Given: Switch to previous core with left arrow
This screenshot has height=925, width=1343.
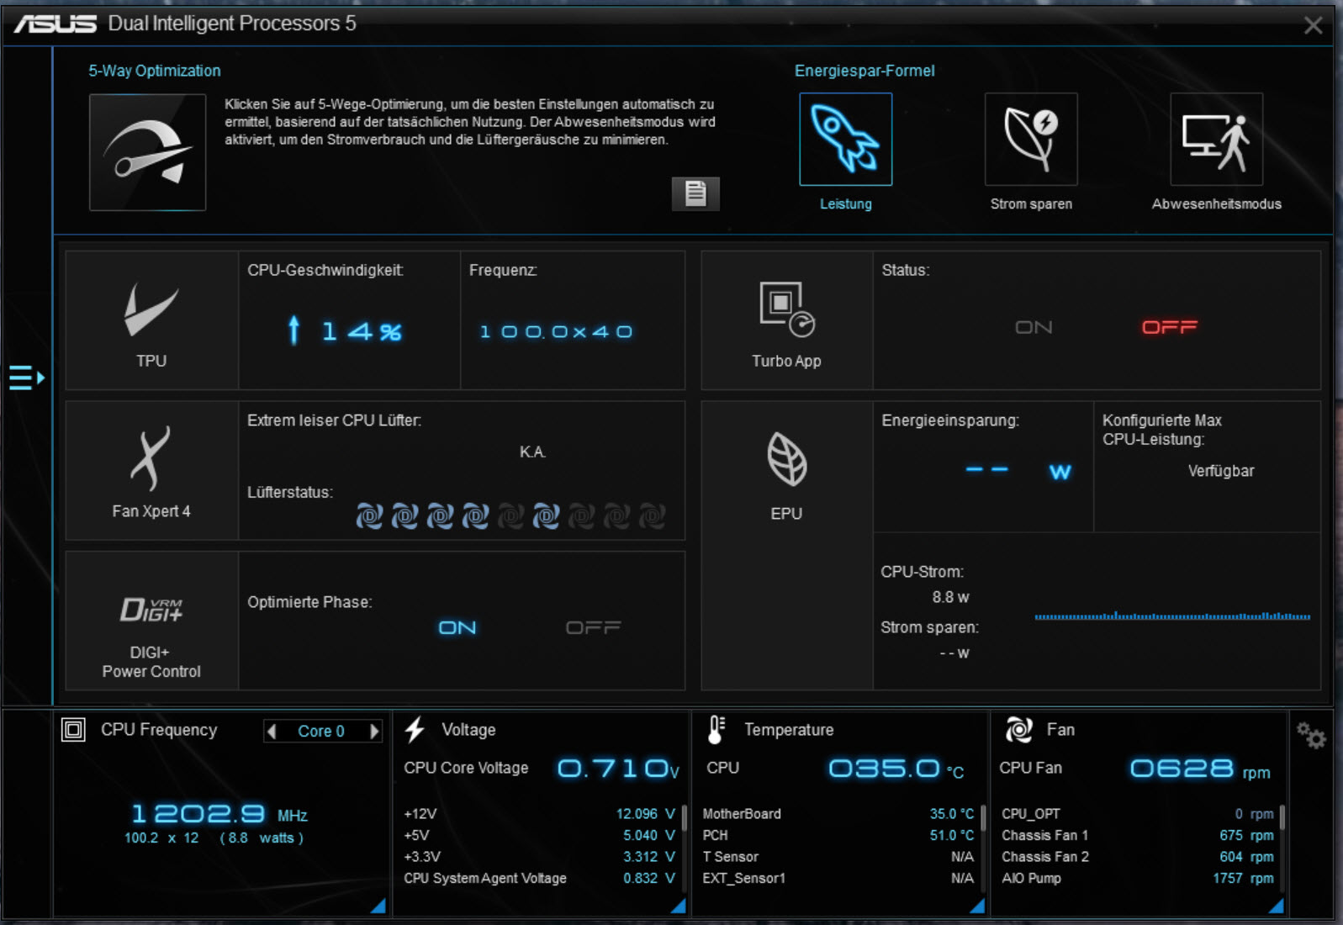Looking at the screenshot, I should pyautogui.click(x=272, y=732).
